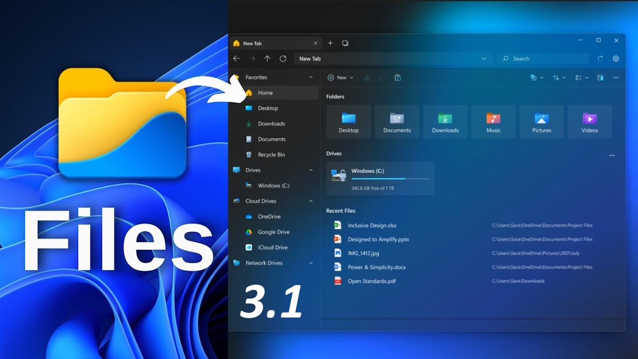The image size is (638, 359).
Task: Go up one directory with the up arrow
Action: click(x=267, y=59)
